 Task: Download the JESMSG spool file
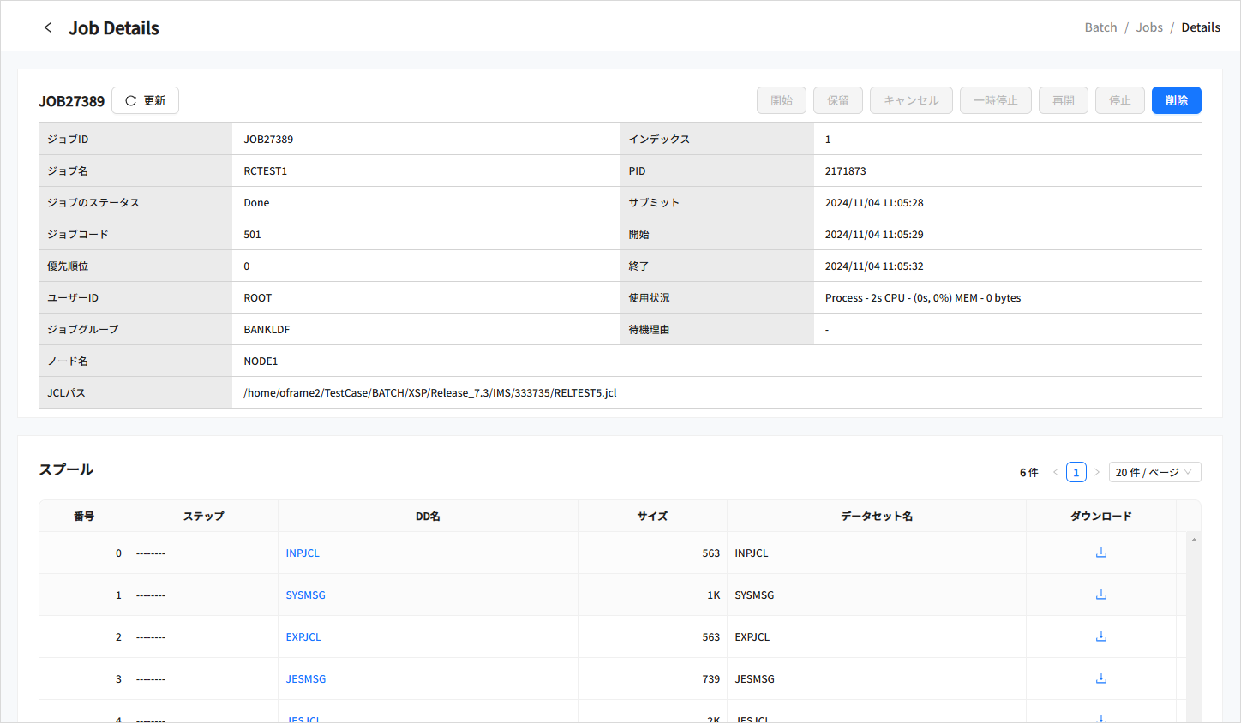(x=1101, y=678)
